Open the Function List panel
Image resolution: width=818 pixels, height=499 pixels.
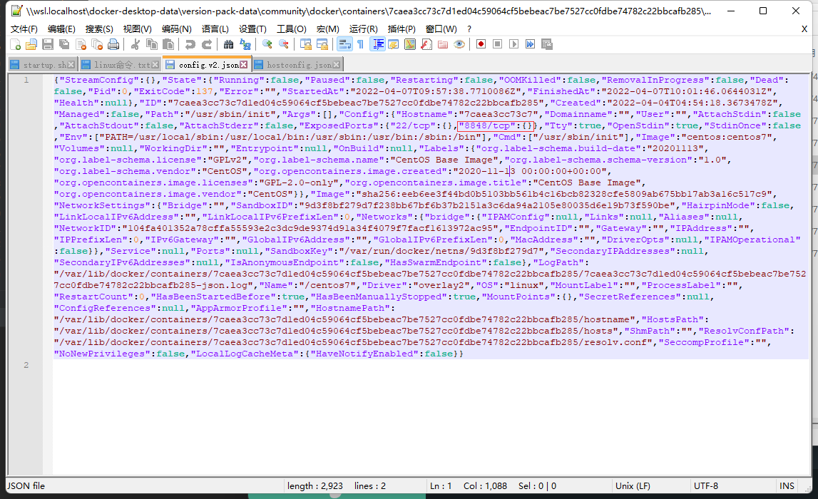426,44
